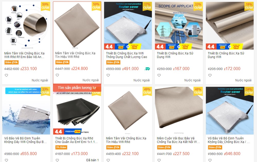
Task: Click the '3% Giảm' voucher tag
Action: [61, 147]
